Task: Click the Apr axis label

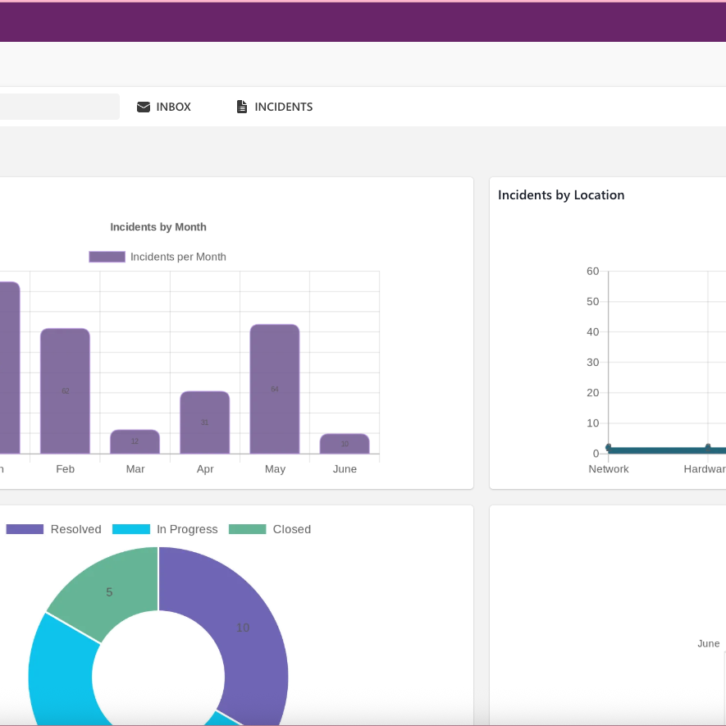Action: (x=205, y=469)
